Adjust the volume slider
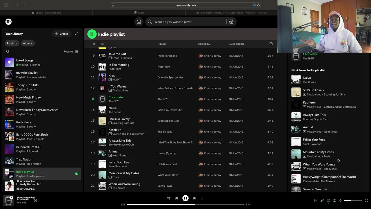Screen dimensions: 371x209 [x=352, y=201]
